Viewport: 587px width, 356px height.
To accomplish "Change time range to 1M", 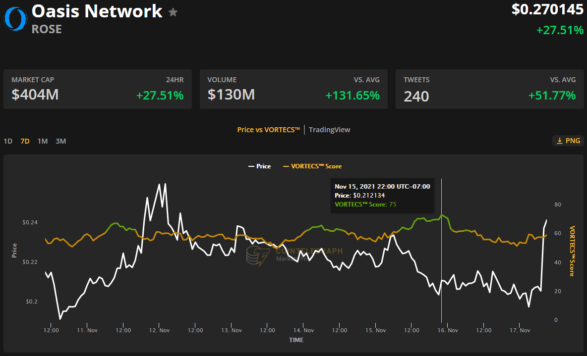I will click(x=43, y=141).
